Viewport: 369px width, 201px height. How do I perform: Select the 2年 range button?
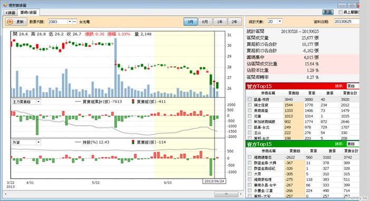[x=235, y=22]
